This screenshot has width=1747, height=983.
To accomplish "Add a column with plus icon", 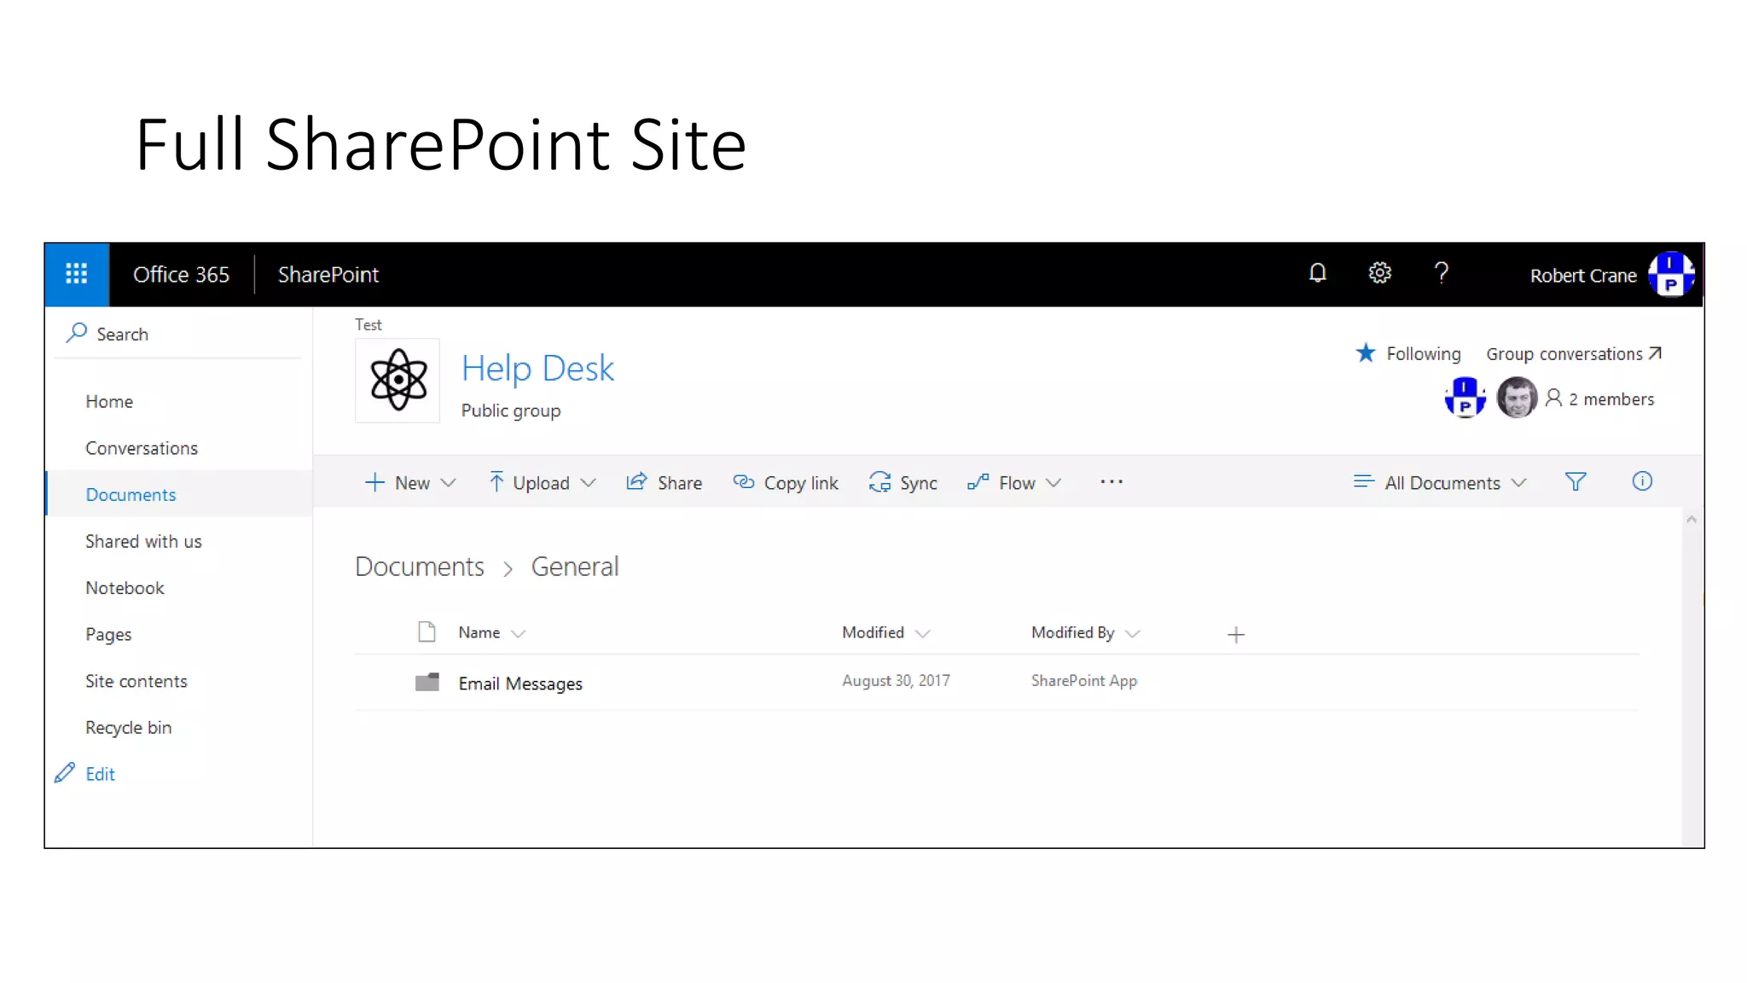I will click(1236, 635).
